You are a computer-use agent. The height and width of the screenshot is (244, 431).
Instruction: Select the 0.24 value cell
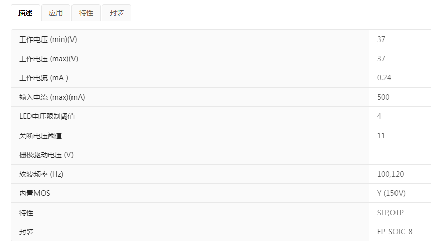384,78
